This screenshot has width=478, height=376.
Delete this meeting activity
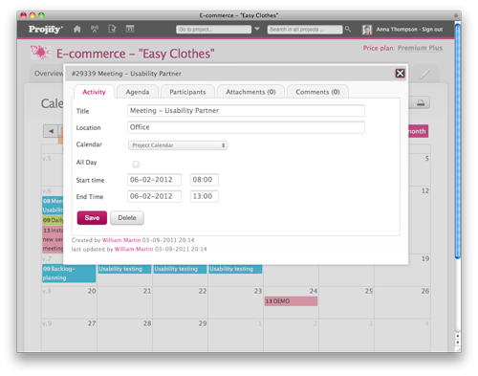coord(127,218)
